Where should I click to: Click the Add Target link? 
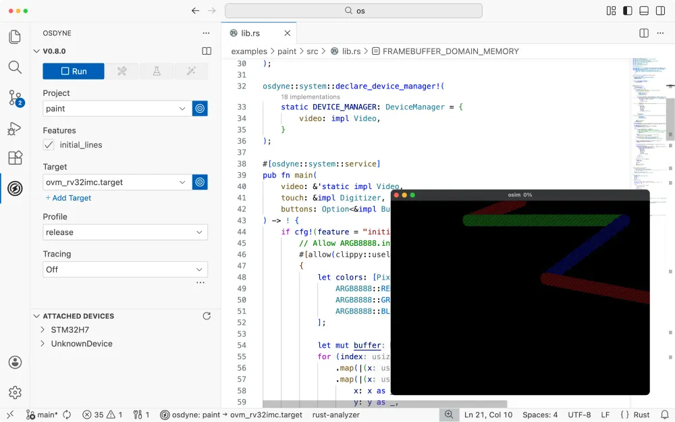tap(67, 198)
